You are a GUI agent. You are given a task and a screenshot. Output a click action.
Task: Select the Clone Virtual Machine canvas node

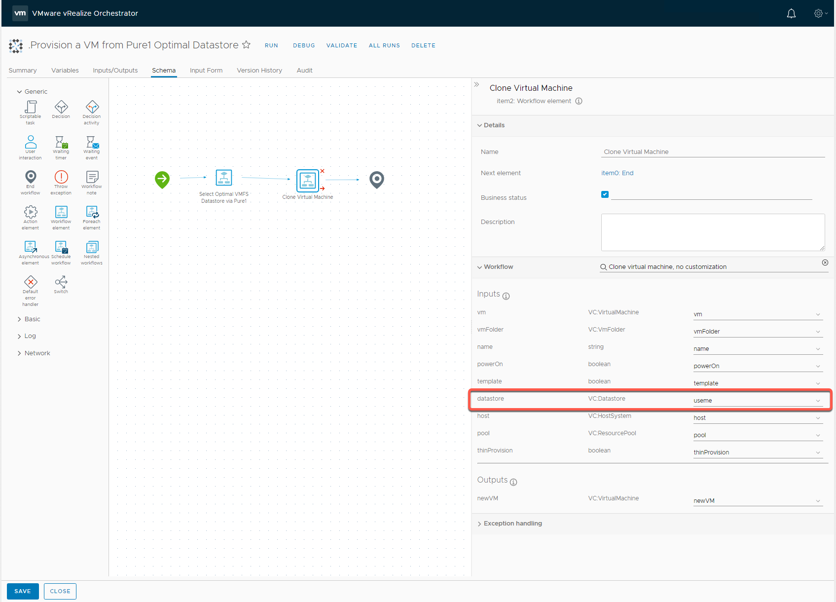[x=308, y=181]
